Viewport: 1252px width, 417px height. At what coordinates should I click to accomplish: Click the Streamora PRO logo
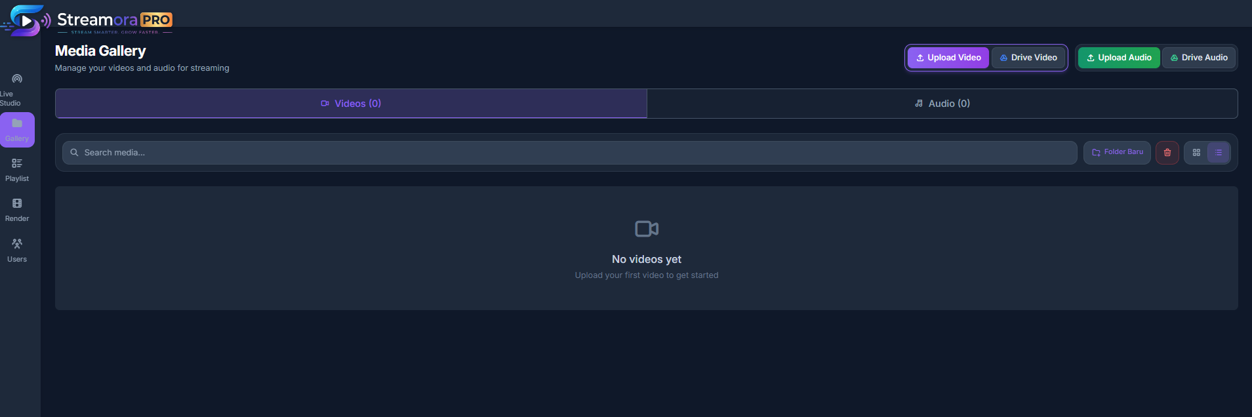87,20
